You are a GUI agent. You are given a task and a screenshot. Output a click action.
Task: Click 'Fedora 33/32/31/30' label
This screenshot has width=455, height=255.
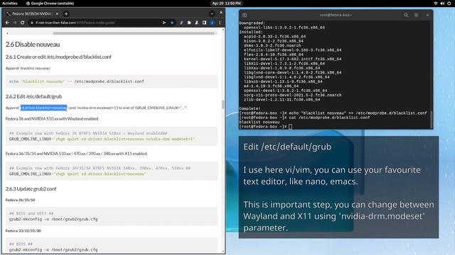[23, 231]
